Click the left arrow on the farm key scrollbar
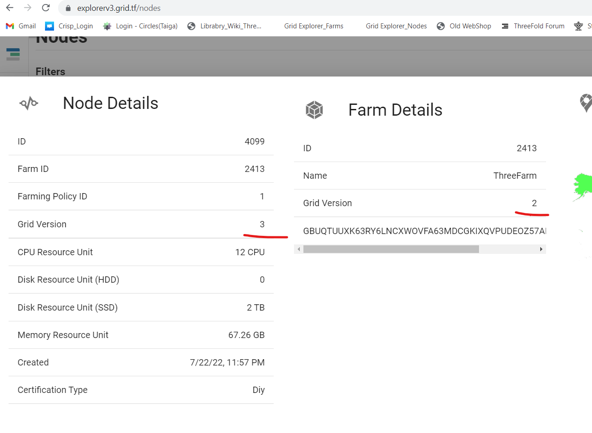592x433 pixels. pos(298,248)
